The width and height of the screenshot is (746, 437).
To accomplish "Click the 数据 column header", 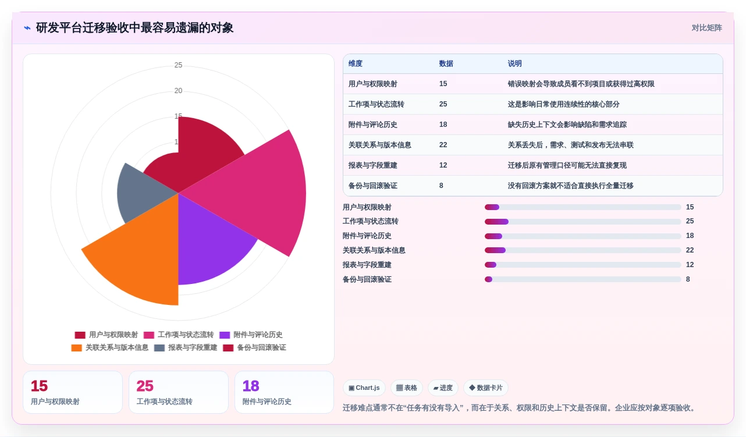I will 446,64.
